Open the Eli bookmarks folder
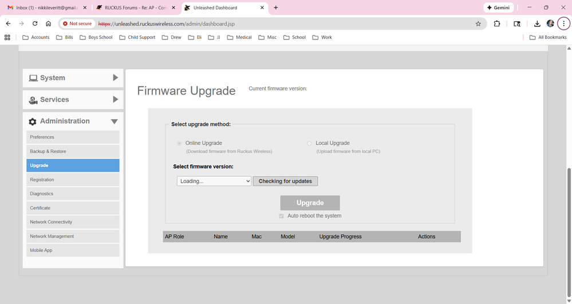The height and width of the screenshot is (304, 572). click(195, 37)
